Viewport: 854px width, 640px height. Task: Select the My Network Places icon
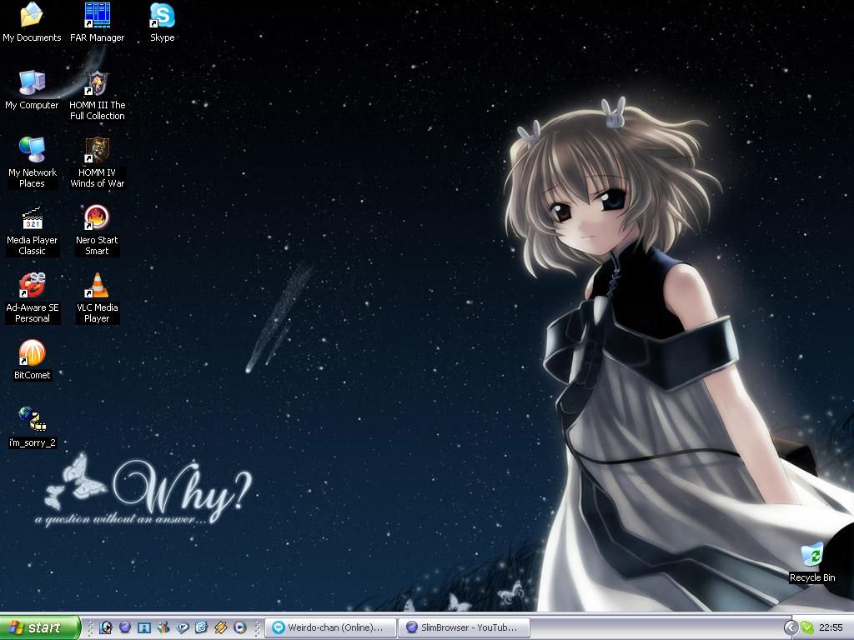click(x=32, y=162)
